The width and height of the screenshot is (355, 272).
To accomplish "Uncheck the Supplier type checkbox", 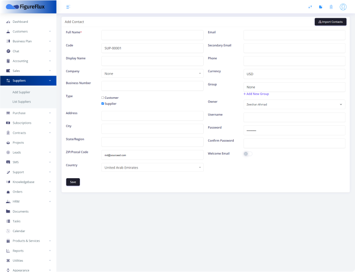I will [x=103, y=103].
